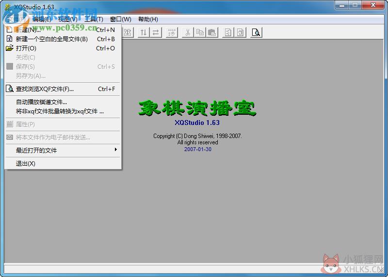Open the 视图(V) menu

click(67, 19)
